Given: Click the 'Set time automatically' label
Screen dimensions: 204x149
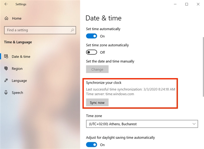Looking at the screenshot, I should [x=103, y=29].
